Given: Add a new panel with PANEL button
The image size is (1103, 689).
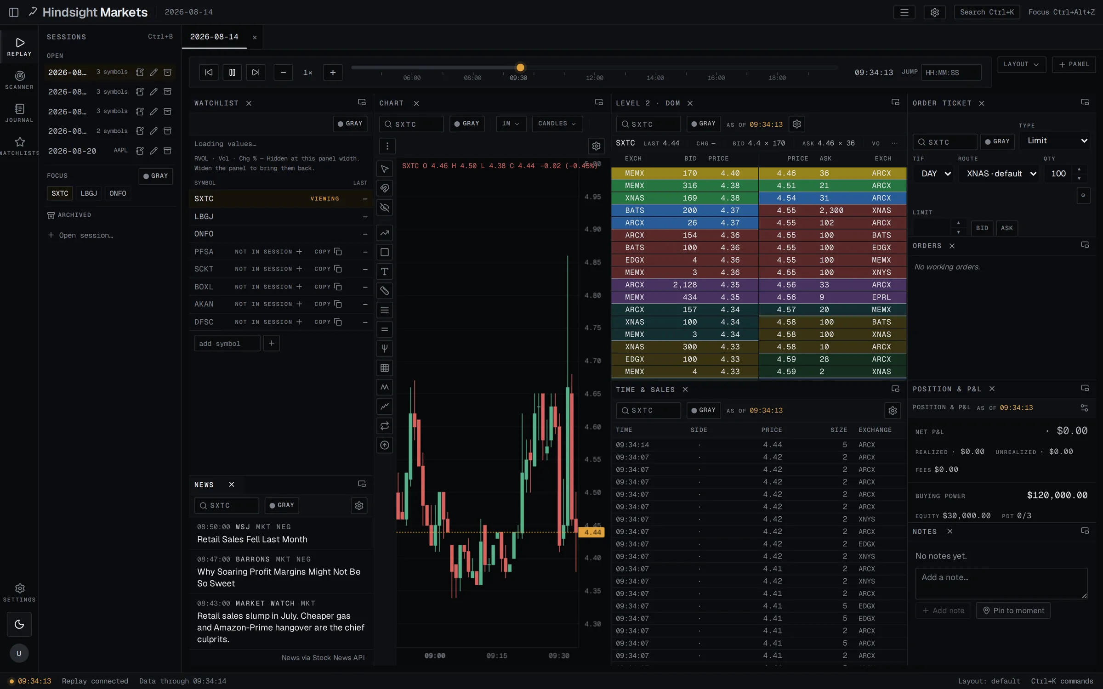Looking at the screenshot, I should [x=1074, y=64].
